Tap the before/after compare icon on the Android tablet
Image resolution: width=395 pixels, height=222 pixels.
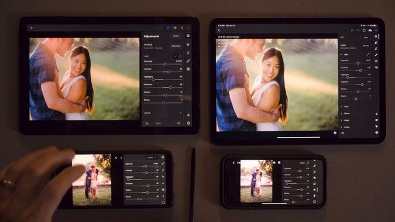point(175,28)
